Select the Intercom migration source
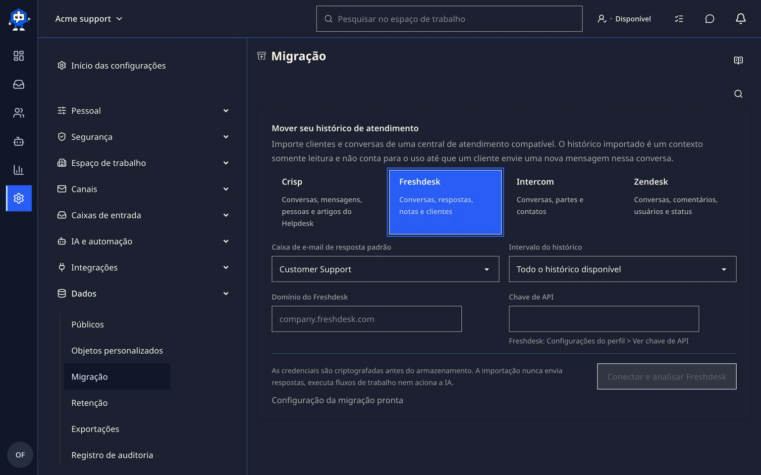761x475 pixels. [x=563, y=202]
